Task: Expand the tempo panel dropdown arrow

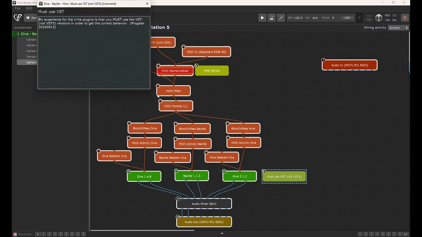Action: (x=359, y=18)
